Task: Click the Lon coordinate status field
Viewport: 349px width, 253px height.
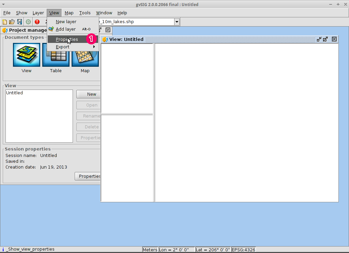Action: [x=177, y=250]
